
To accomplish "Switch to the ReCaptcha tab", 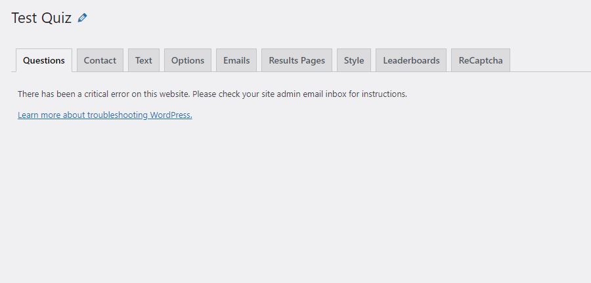I will coord(481,60).
